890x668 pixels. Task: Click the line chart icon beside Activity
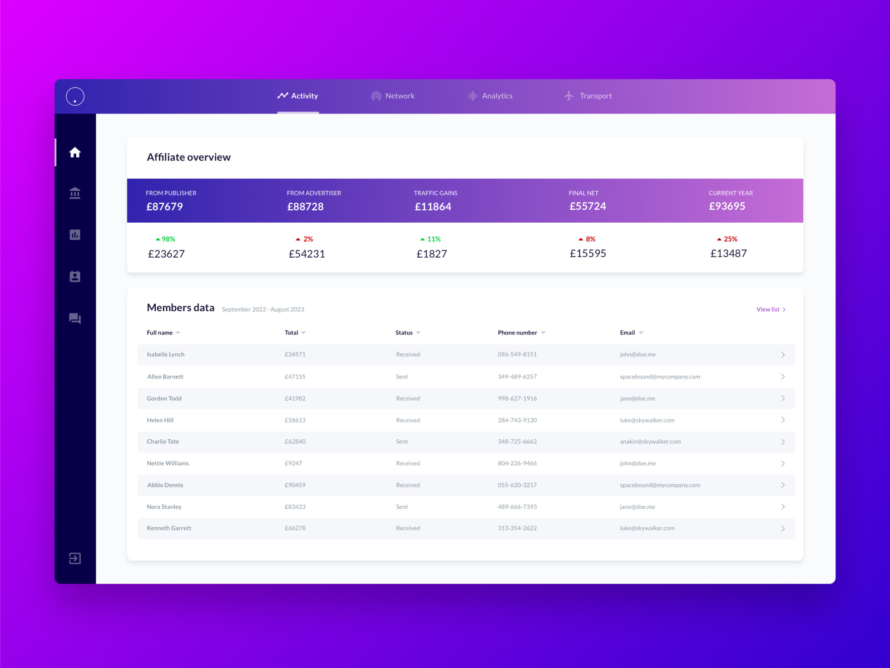point(284,95)
